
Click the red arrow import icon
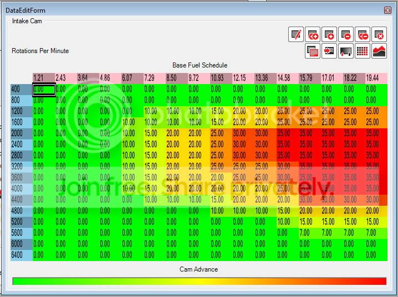coord(329,51)
